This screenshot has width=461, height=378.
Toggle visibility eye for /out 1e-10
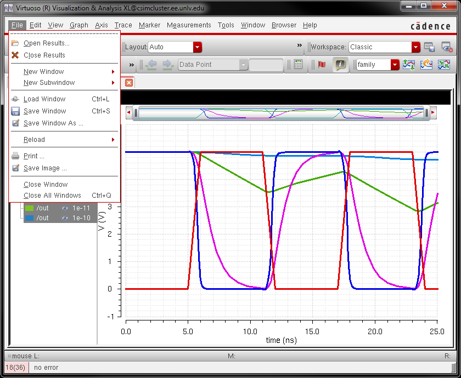[65, 218]
